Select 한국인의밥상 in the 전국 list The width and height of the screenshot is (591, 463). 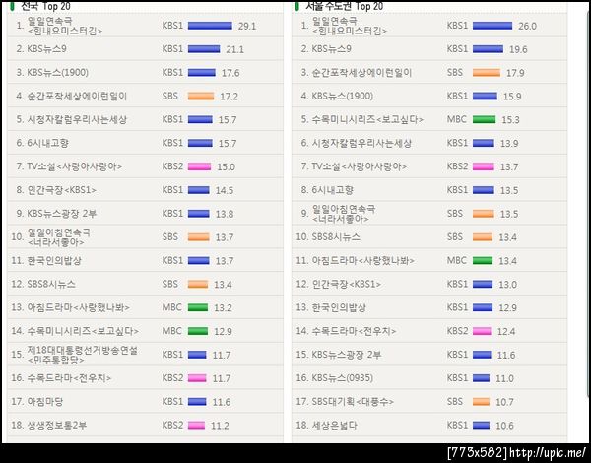click(x=54, y=260)
